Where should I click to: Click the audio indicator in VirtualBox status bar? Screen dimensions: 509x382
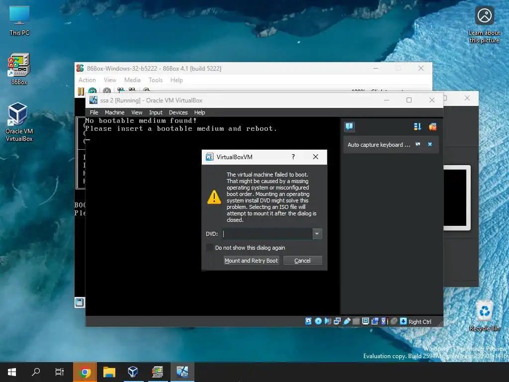[x=328, y=321]
